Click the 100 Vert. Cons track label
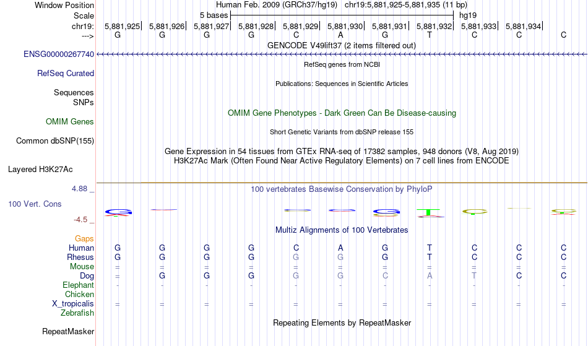 [x=35, y=204]
